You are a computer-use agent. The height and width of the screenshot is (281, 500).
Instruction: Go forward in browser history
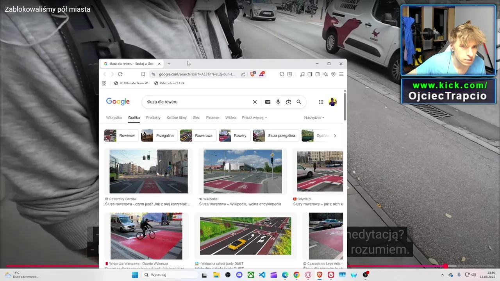coord(112,74)
